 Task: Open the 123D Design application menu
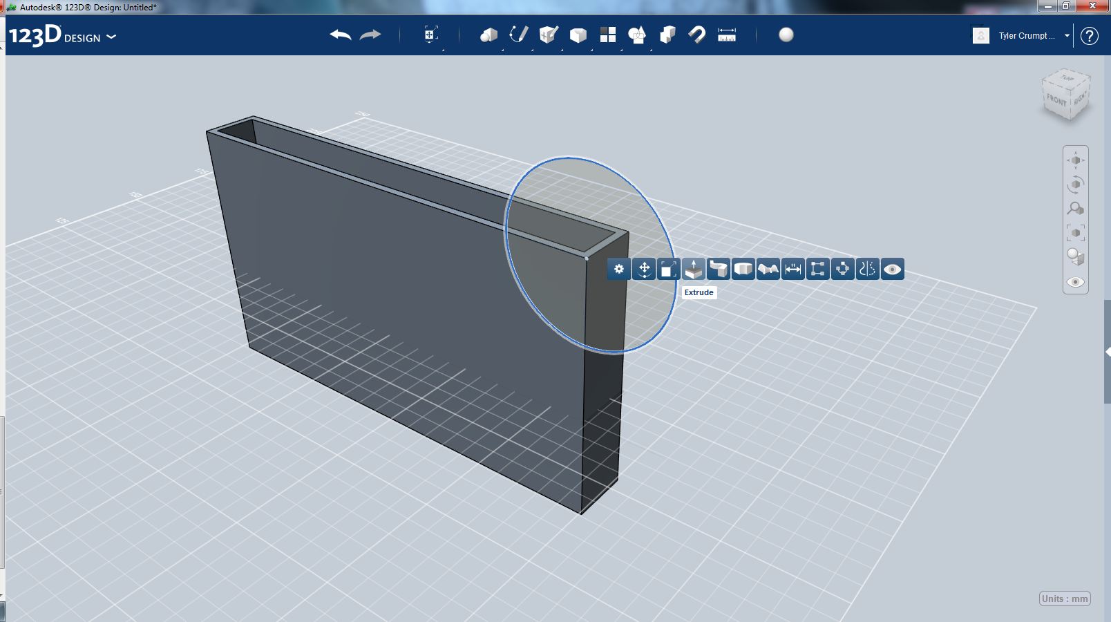click(x=62, y=35)
